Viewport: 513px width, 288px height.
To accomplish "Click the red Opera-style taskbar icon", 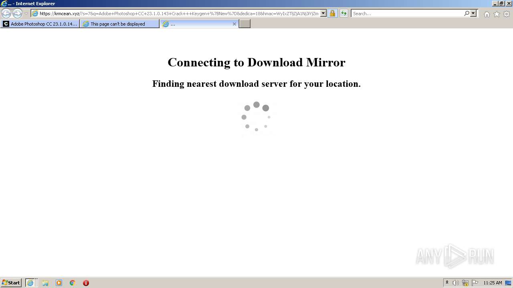I will pyautogui.click(x=86, y=283).
